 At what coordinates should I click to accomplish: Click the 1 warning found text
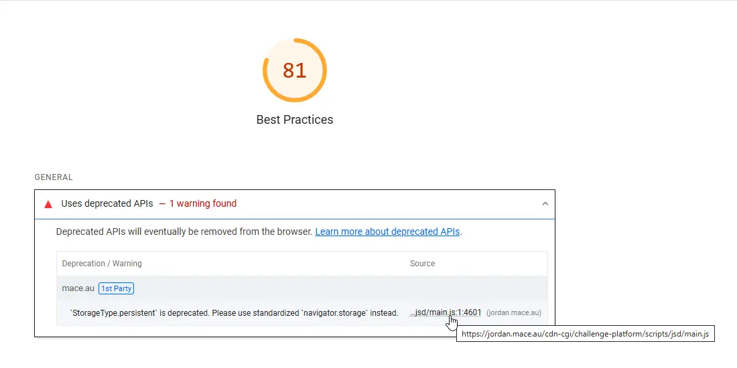(203, 203)
